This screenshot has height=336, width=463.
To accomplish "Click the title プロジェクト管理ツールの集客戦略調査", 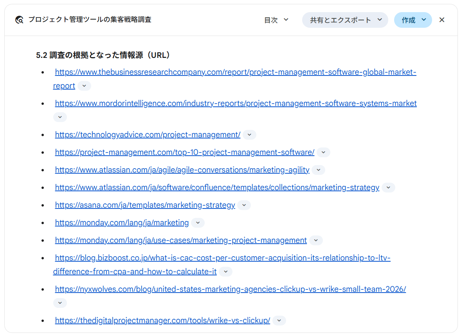I will coord(90,20).
